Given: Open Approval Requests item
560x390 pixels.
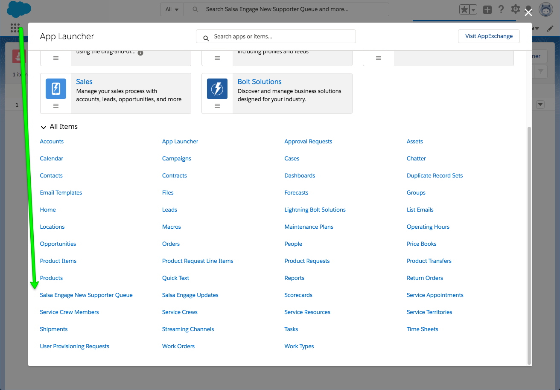Looking at the screenshot, I should [x=308, y=141].
